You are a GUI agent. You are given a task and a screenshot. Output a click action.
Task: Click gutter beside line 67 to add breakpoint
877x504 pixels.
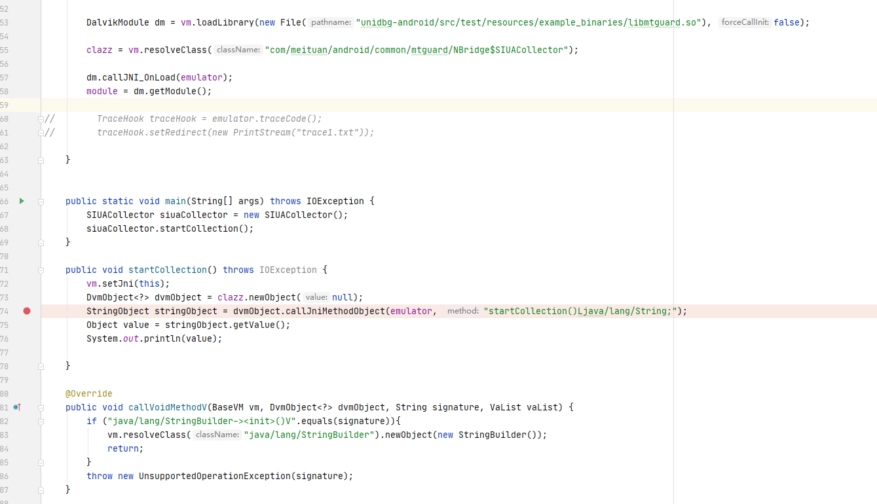(x=26, y=215)
